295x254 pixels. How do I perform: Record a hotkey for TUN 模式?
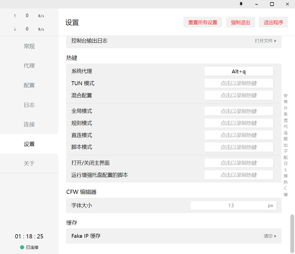coord(238,83)
